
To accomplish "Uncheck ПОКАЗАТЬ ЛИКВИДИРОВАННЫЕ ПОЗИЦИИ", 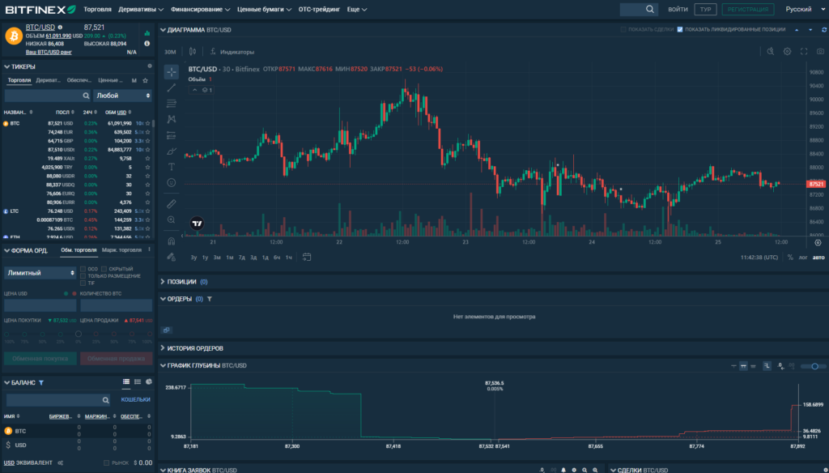I will (680, 28).
